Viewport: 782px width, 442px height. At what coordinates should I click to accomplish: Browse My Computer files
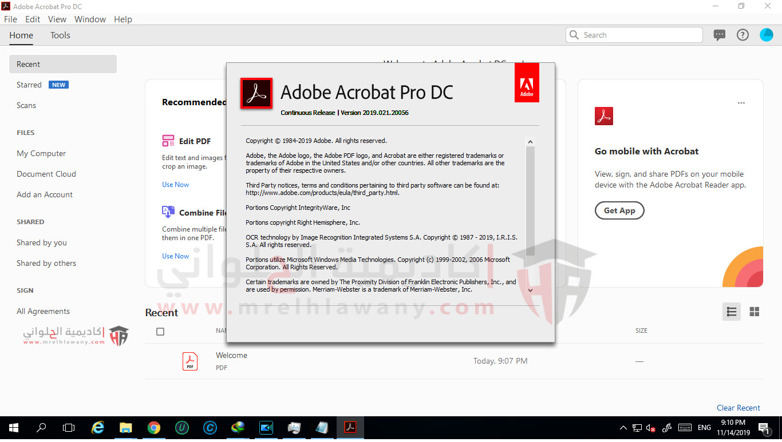coord(41,153)
